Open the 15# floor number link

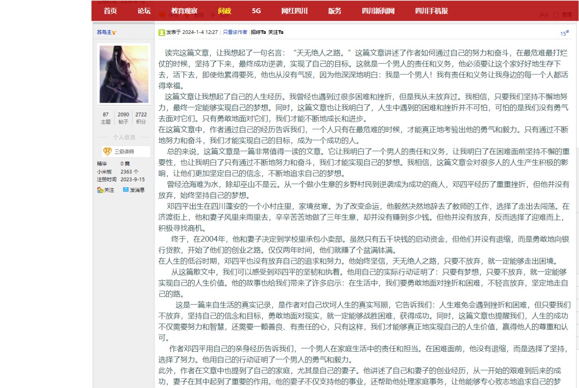click(564, 33)
